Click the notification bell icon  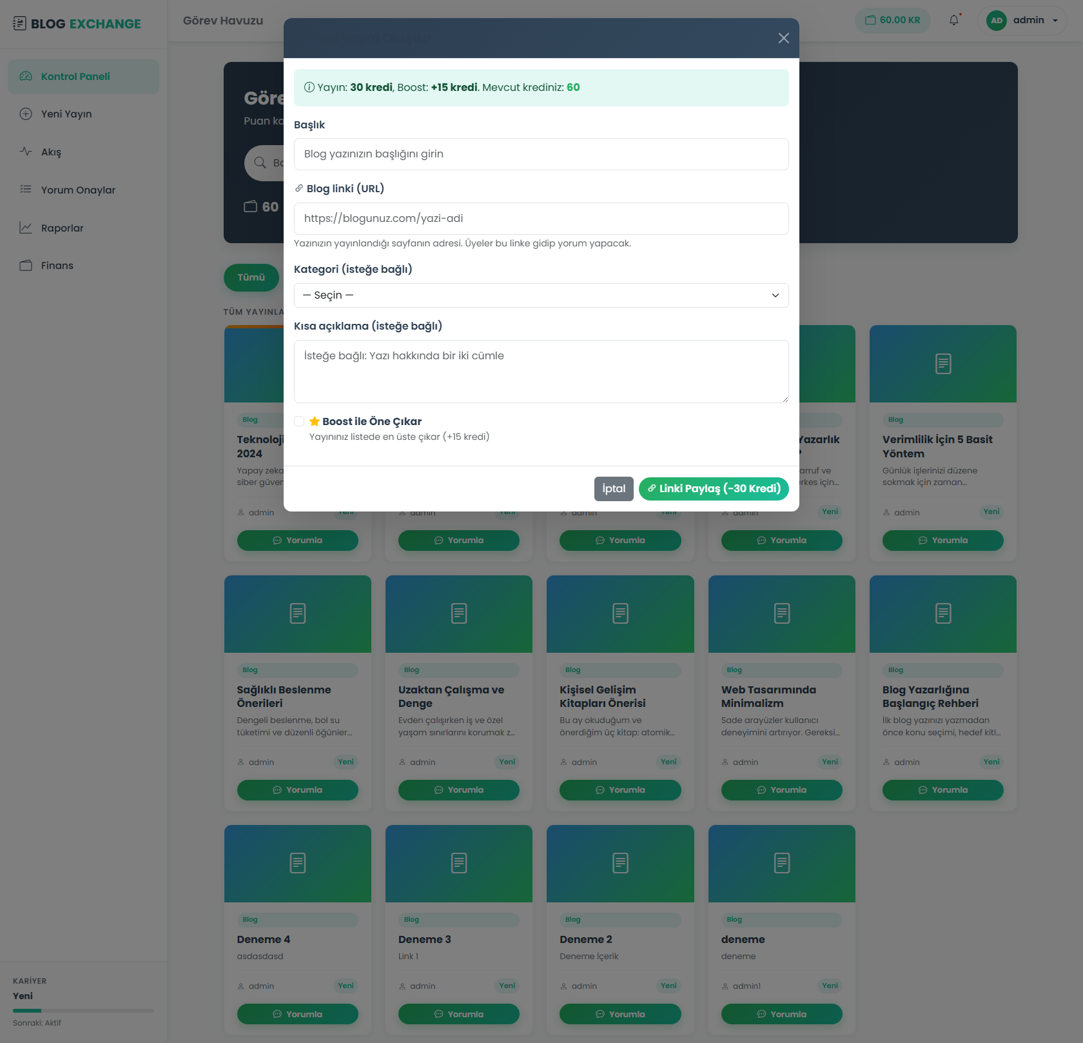[x=954, y=20]
